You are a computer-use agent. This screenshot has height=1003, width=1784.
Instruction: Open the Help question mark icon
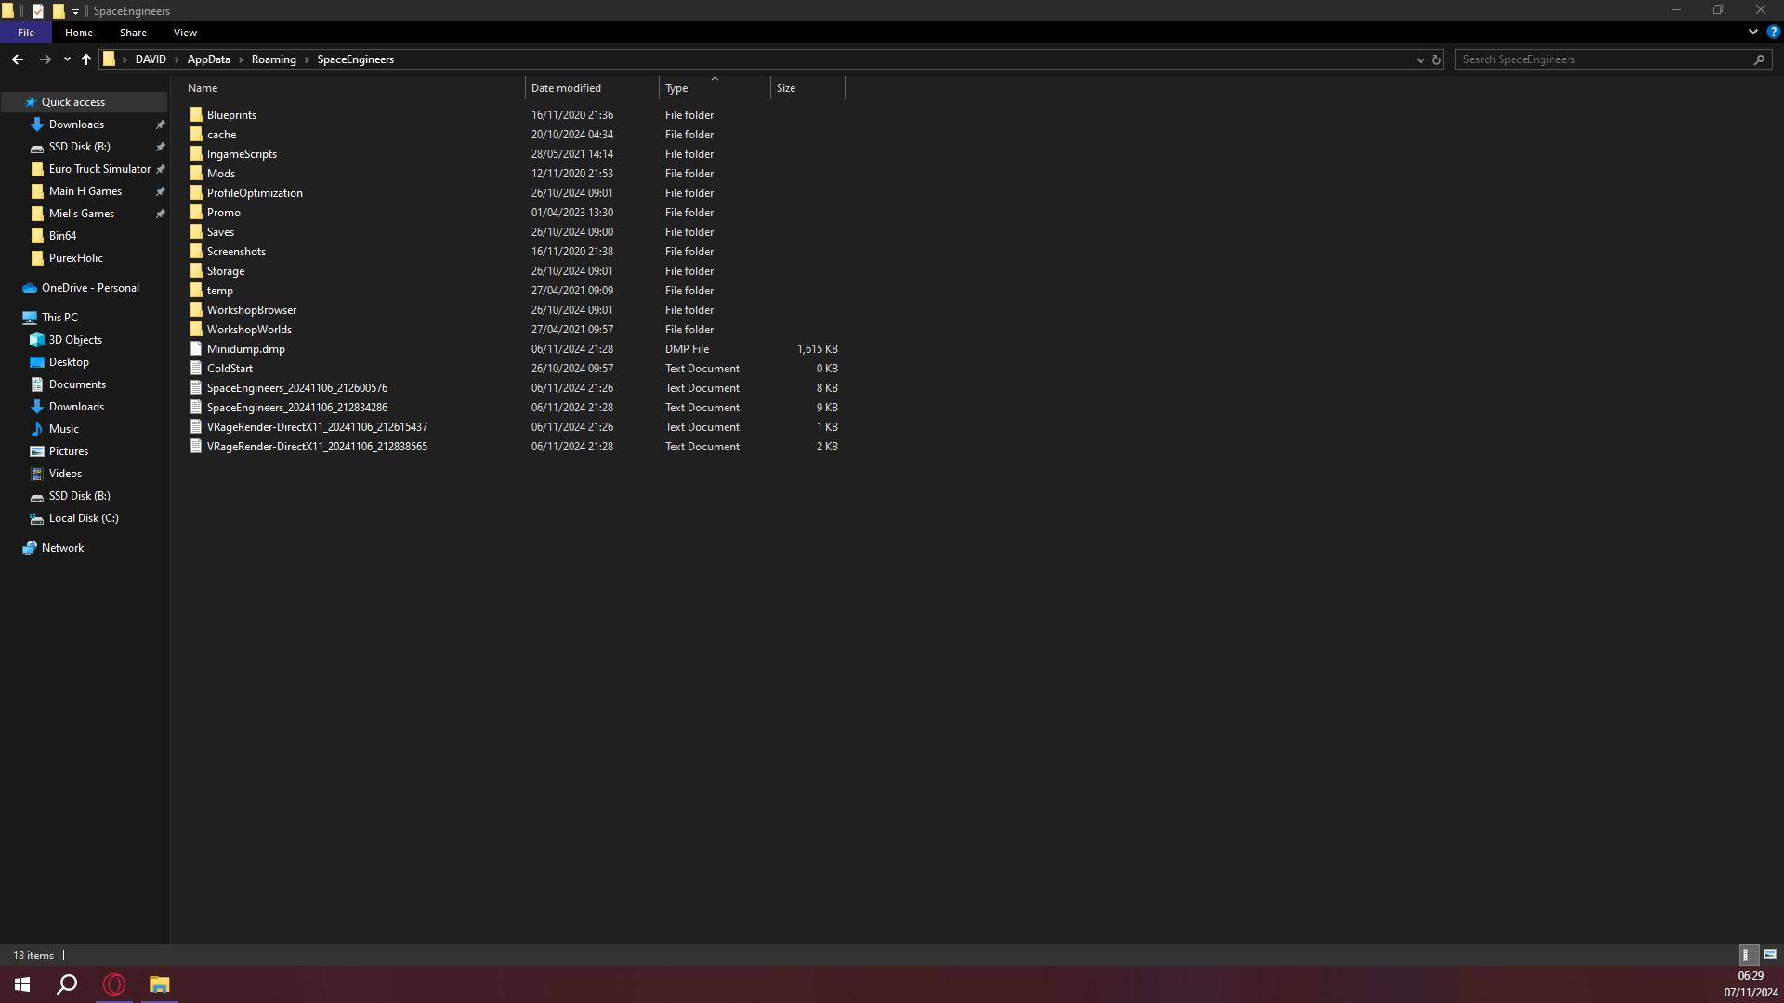pos(1773,32)
